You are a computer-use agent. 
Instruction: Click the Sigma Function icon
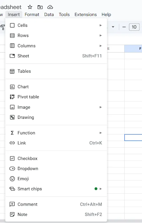[x=12, y=133]
